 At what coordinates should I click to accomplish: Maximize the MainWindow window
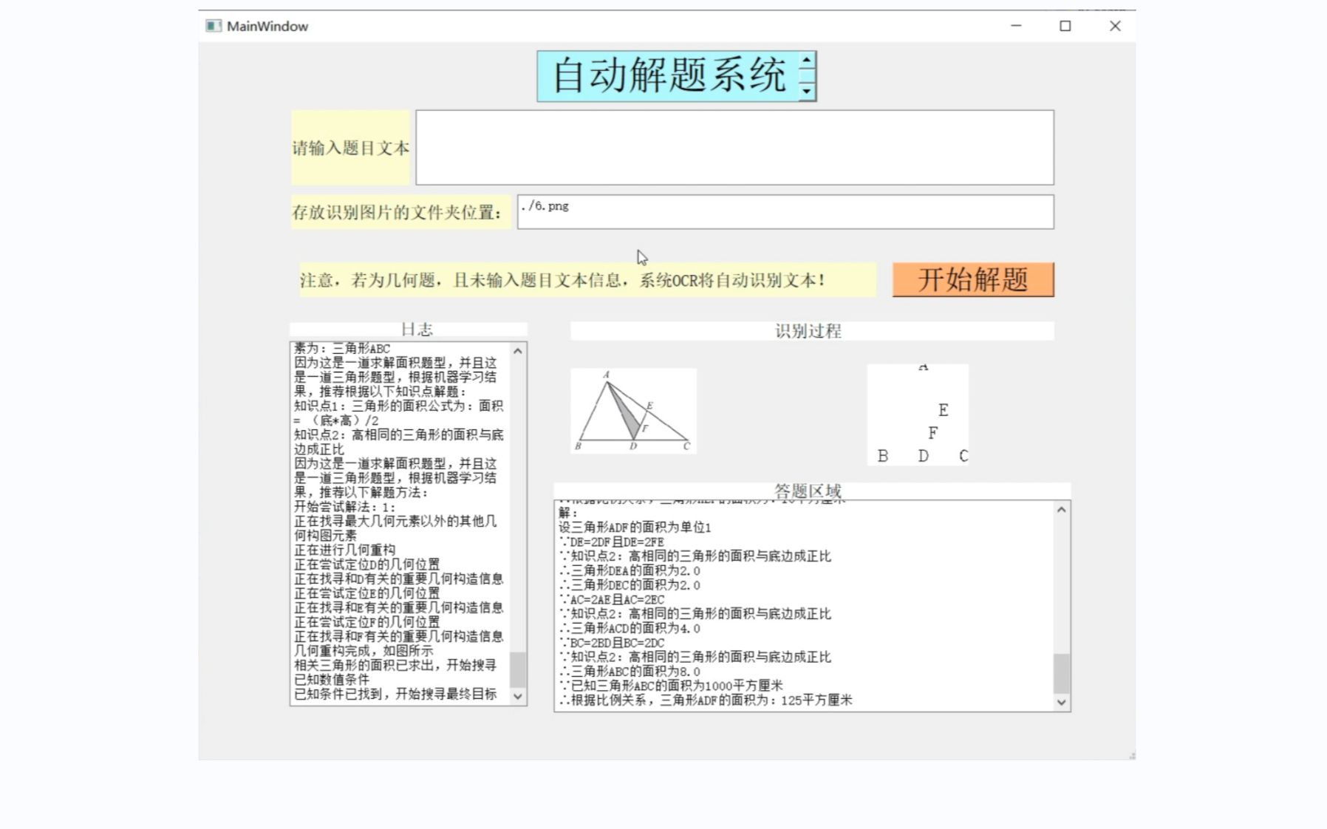pyautogui.click(x=1065, y=26)
